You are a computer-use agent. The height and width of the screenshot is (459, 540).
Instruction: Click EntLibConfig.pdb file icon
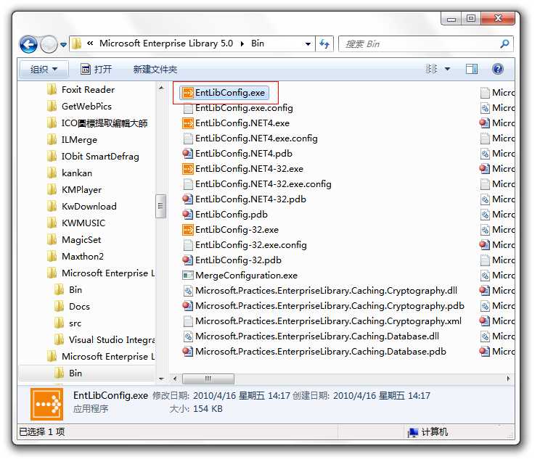coord(188,215)
